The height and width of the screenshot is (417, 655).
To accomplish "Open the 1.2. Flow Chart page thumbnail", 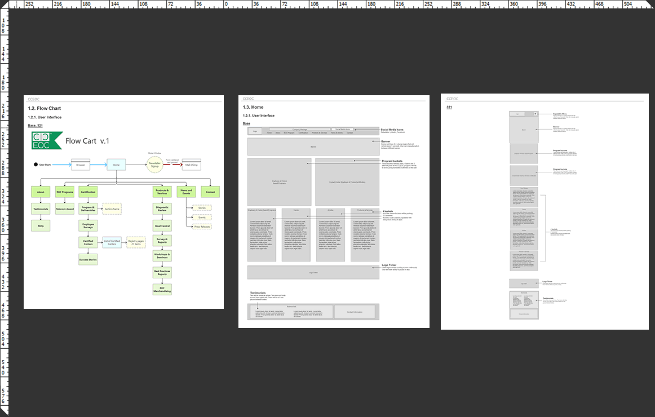I will click(123, 201).
